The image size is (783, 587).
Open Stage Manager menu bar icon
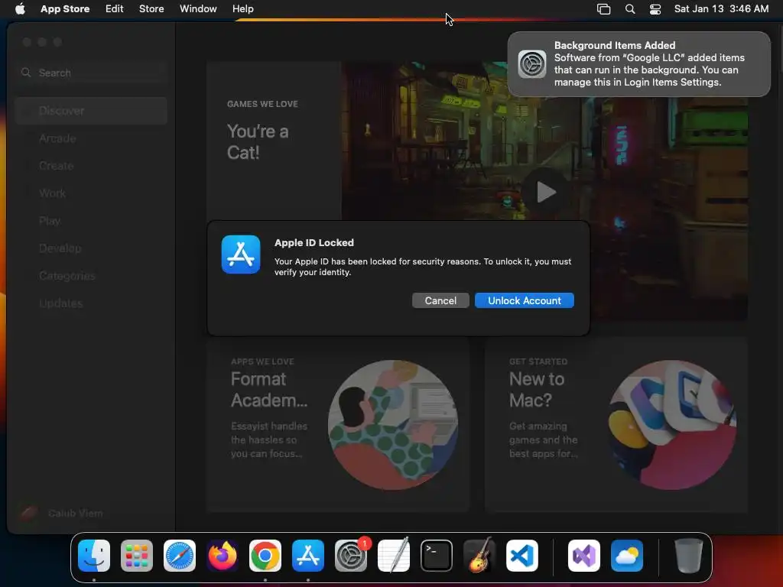[x=604, y=9]
